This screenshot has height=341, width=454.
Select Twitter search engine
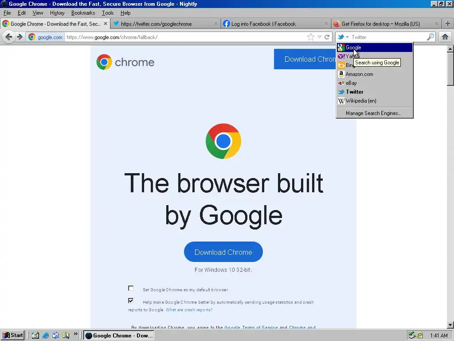375,92
